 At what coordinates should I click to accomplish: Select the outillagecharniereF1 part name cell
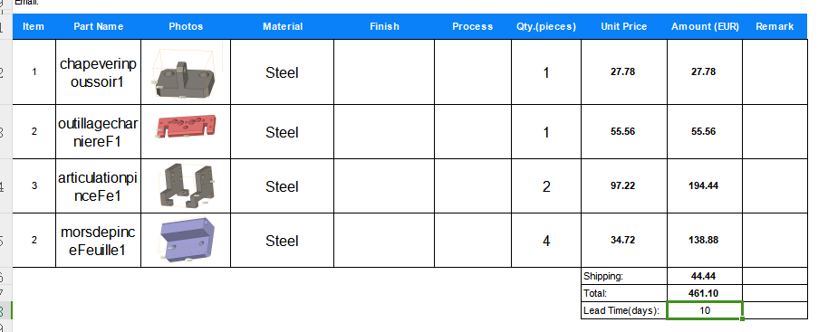(98, 132)
